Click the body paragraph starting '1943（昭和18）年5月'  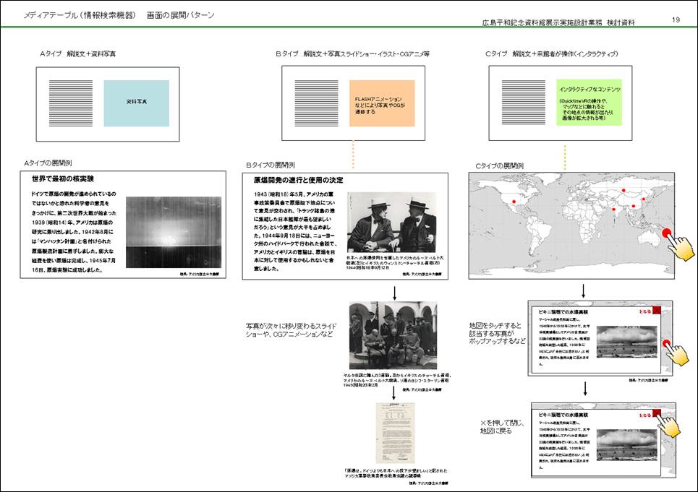(294, 231)
